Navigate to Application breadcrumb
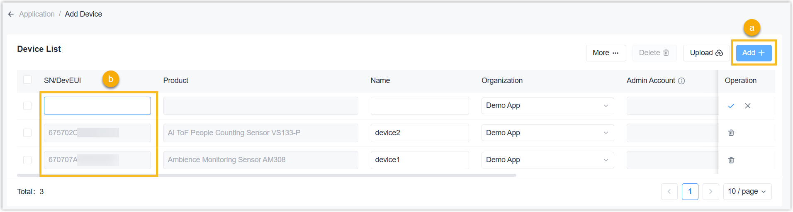The image size is (793, 212). tap(37, 14)
